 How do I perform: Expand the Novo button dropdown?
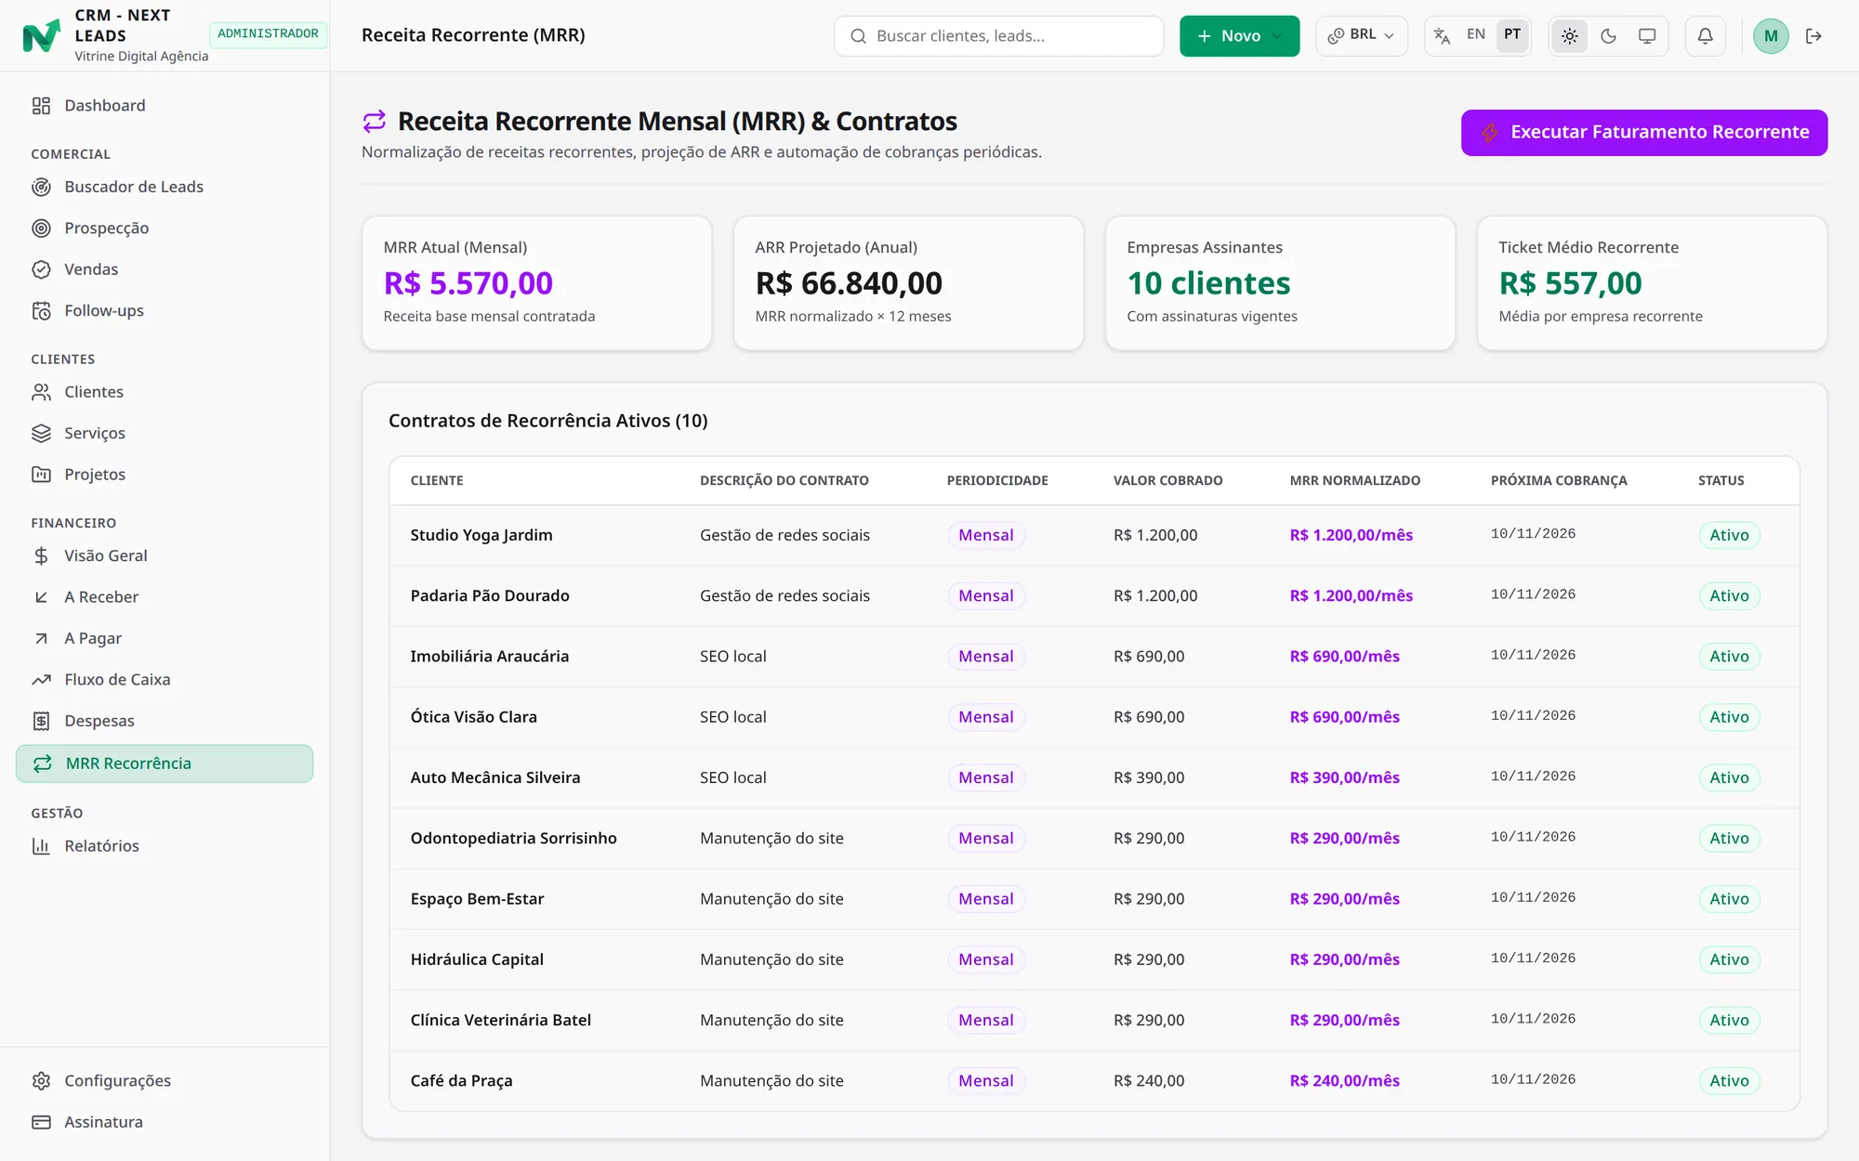coord(1277,36)
